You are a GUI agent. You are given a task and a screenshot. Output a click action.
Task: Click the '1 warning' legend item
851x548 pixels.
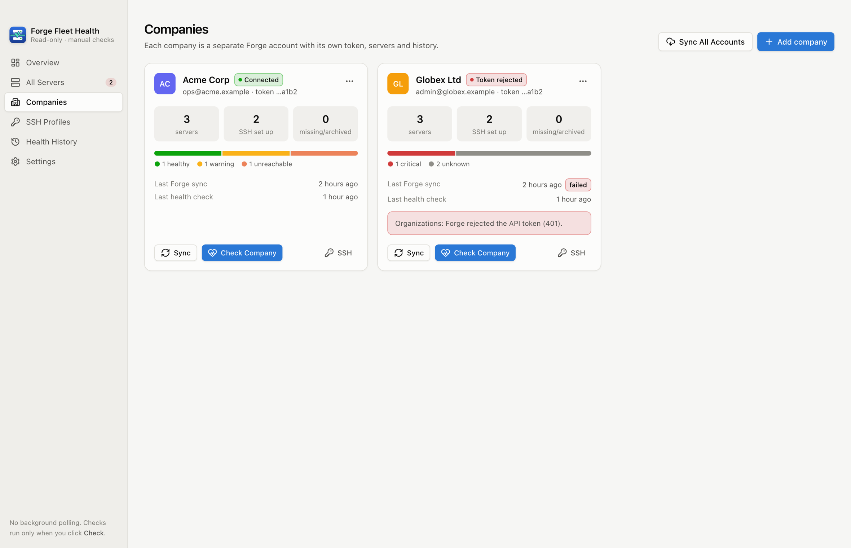(x=216, y=164)
